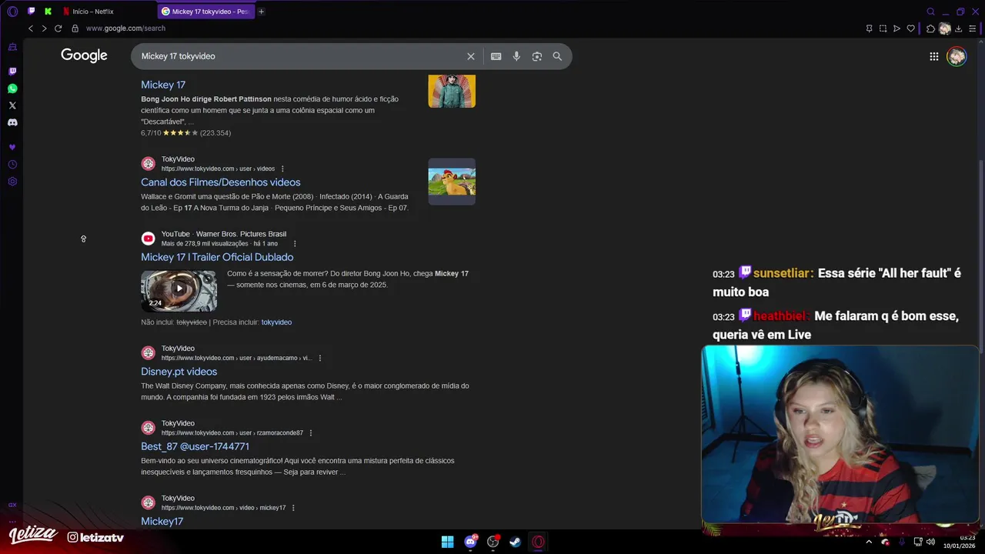Open the Mickey 17 poster thumbnail
This screenshot has height=554, width=985.
(x=452, y=91)
